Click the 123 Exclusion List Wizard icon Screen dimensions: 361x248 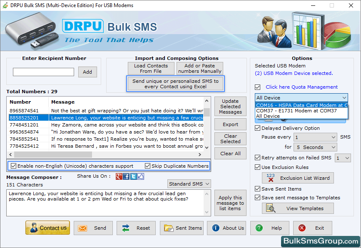(x=271, y=178)
